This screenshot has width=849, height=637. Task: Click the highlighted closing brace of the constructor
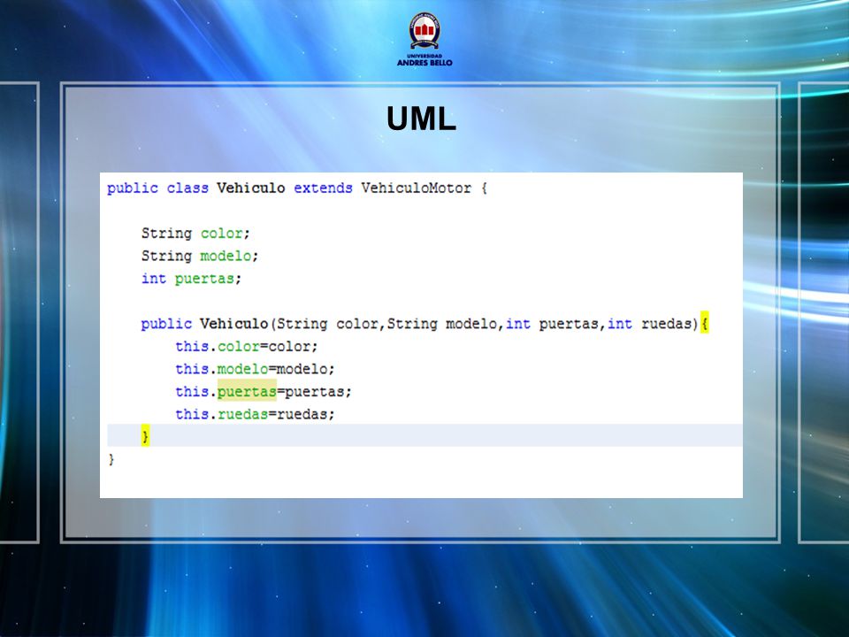(x=145, y=435)
